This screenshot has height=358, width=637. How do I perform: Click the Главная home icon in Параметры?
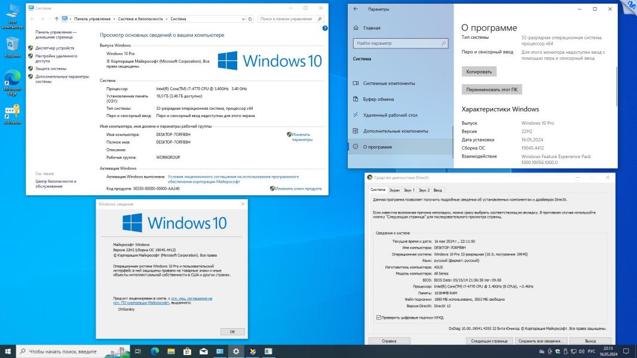point(356,28)
